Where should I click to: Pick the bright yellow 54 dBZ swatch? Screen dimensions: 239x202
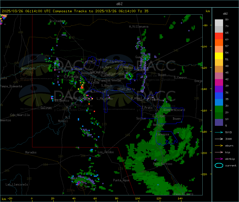219,56
